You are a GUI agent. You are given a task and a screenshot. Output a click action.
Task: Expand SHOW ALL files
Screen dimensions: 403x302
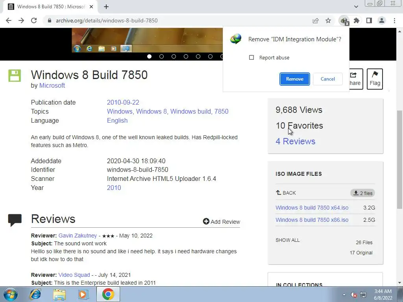pyautogui.click(x=288, y=240)
